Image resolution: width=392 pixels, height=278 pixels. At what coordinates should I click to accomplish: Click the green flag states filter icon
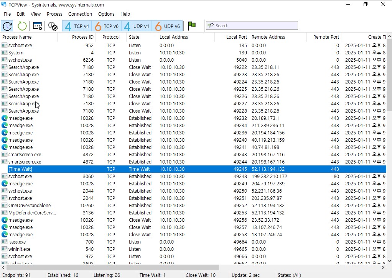[x=192, y=25]
